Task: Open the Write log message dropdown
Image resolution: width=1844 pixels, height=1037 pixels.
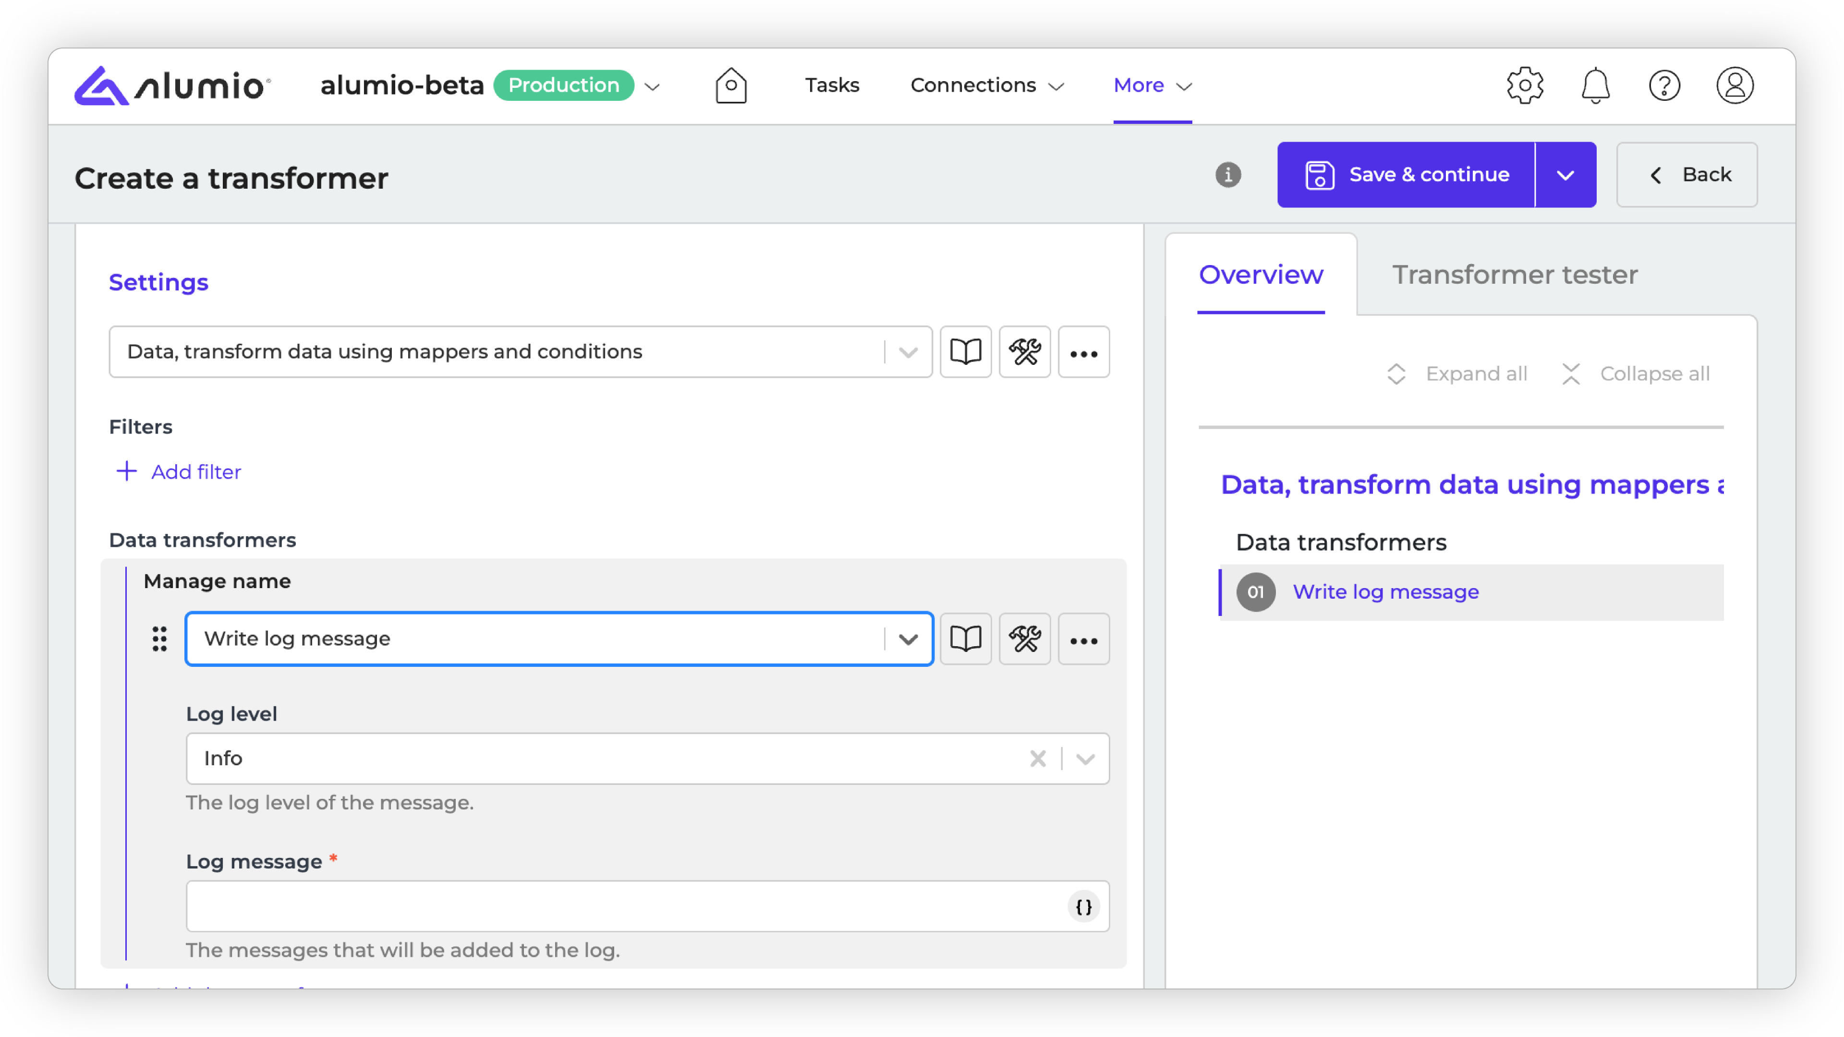Action: click(908, 639)
